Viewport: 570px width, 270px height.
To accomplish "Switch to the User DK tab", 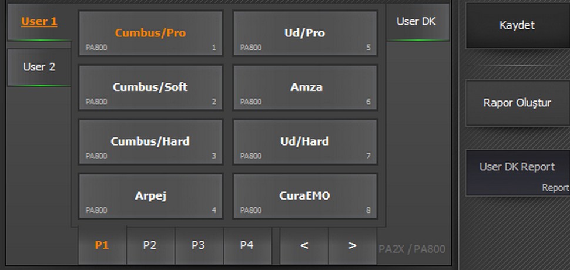I will point(416,22).
